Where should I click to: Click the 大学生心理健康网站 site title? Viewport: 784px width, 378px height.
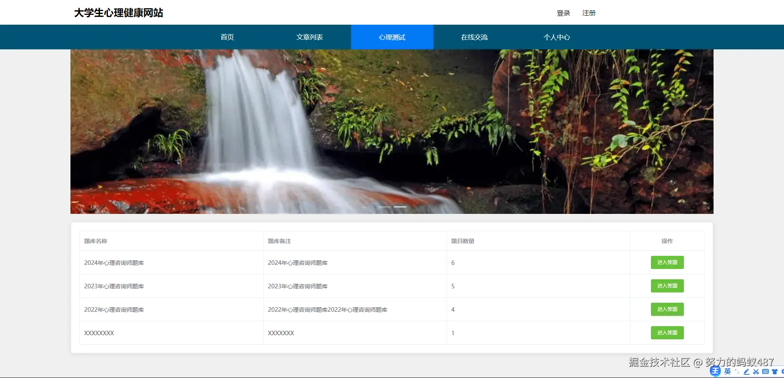tap(119, 13)
